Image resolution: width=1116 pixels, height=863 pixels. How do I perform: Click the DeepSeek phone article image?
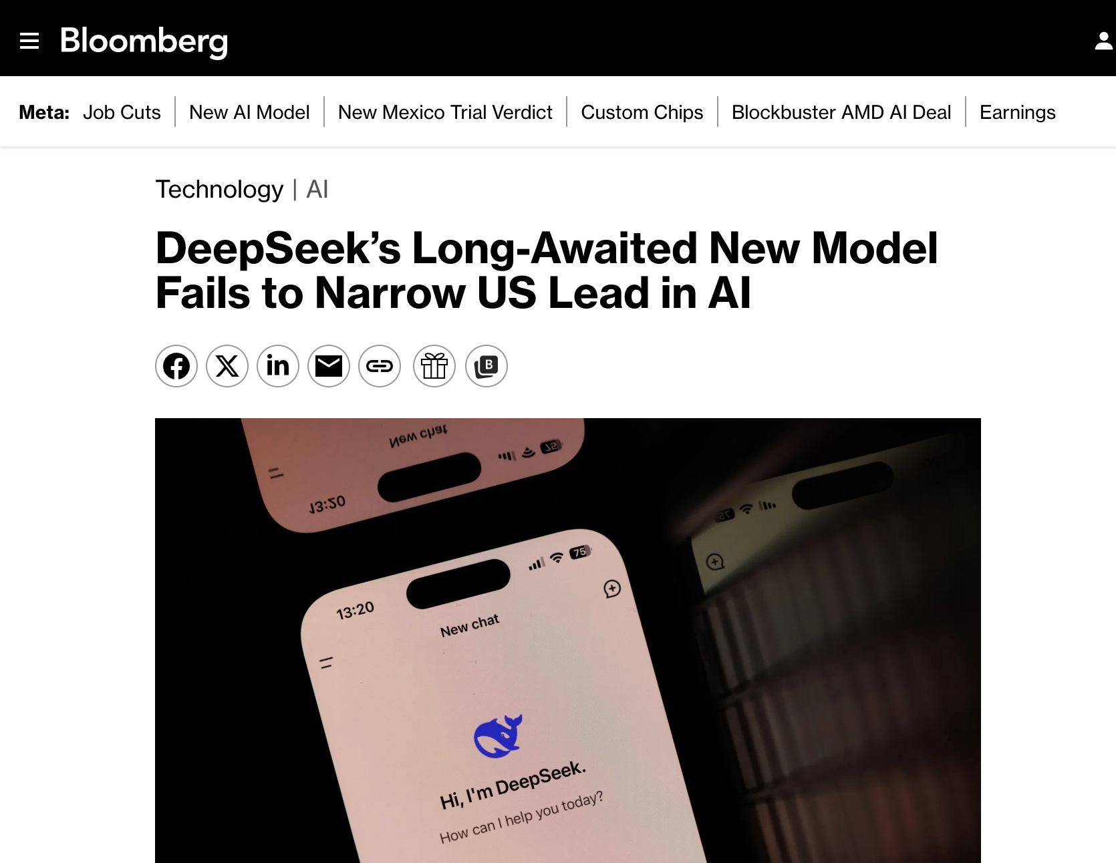click(568, 641)
